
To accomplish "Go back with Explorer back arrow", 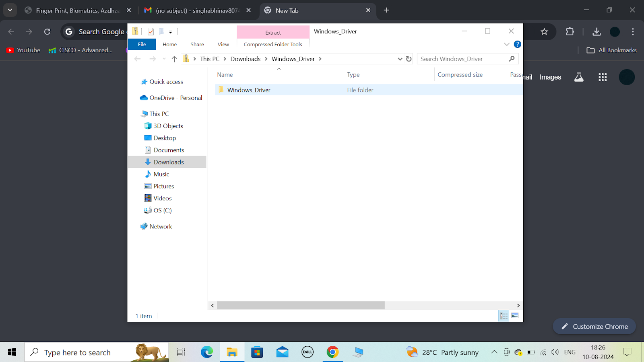I will (x=138, y=59).
